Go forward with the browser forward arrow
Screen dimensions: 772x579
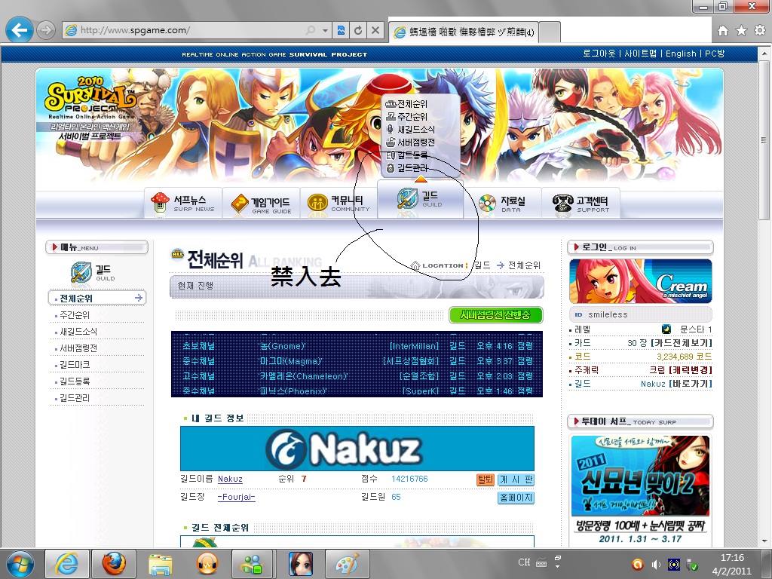point(46,30)
